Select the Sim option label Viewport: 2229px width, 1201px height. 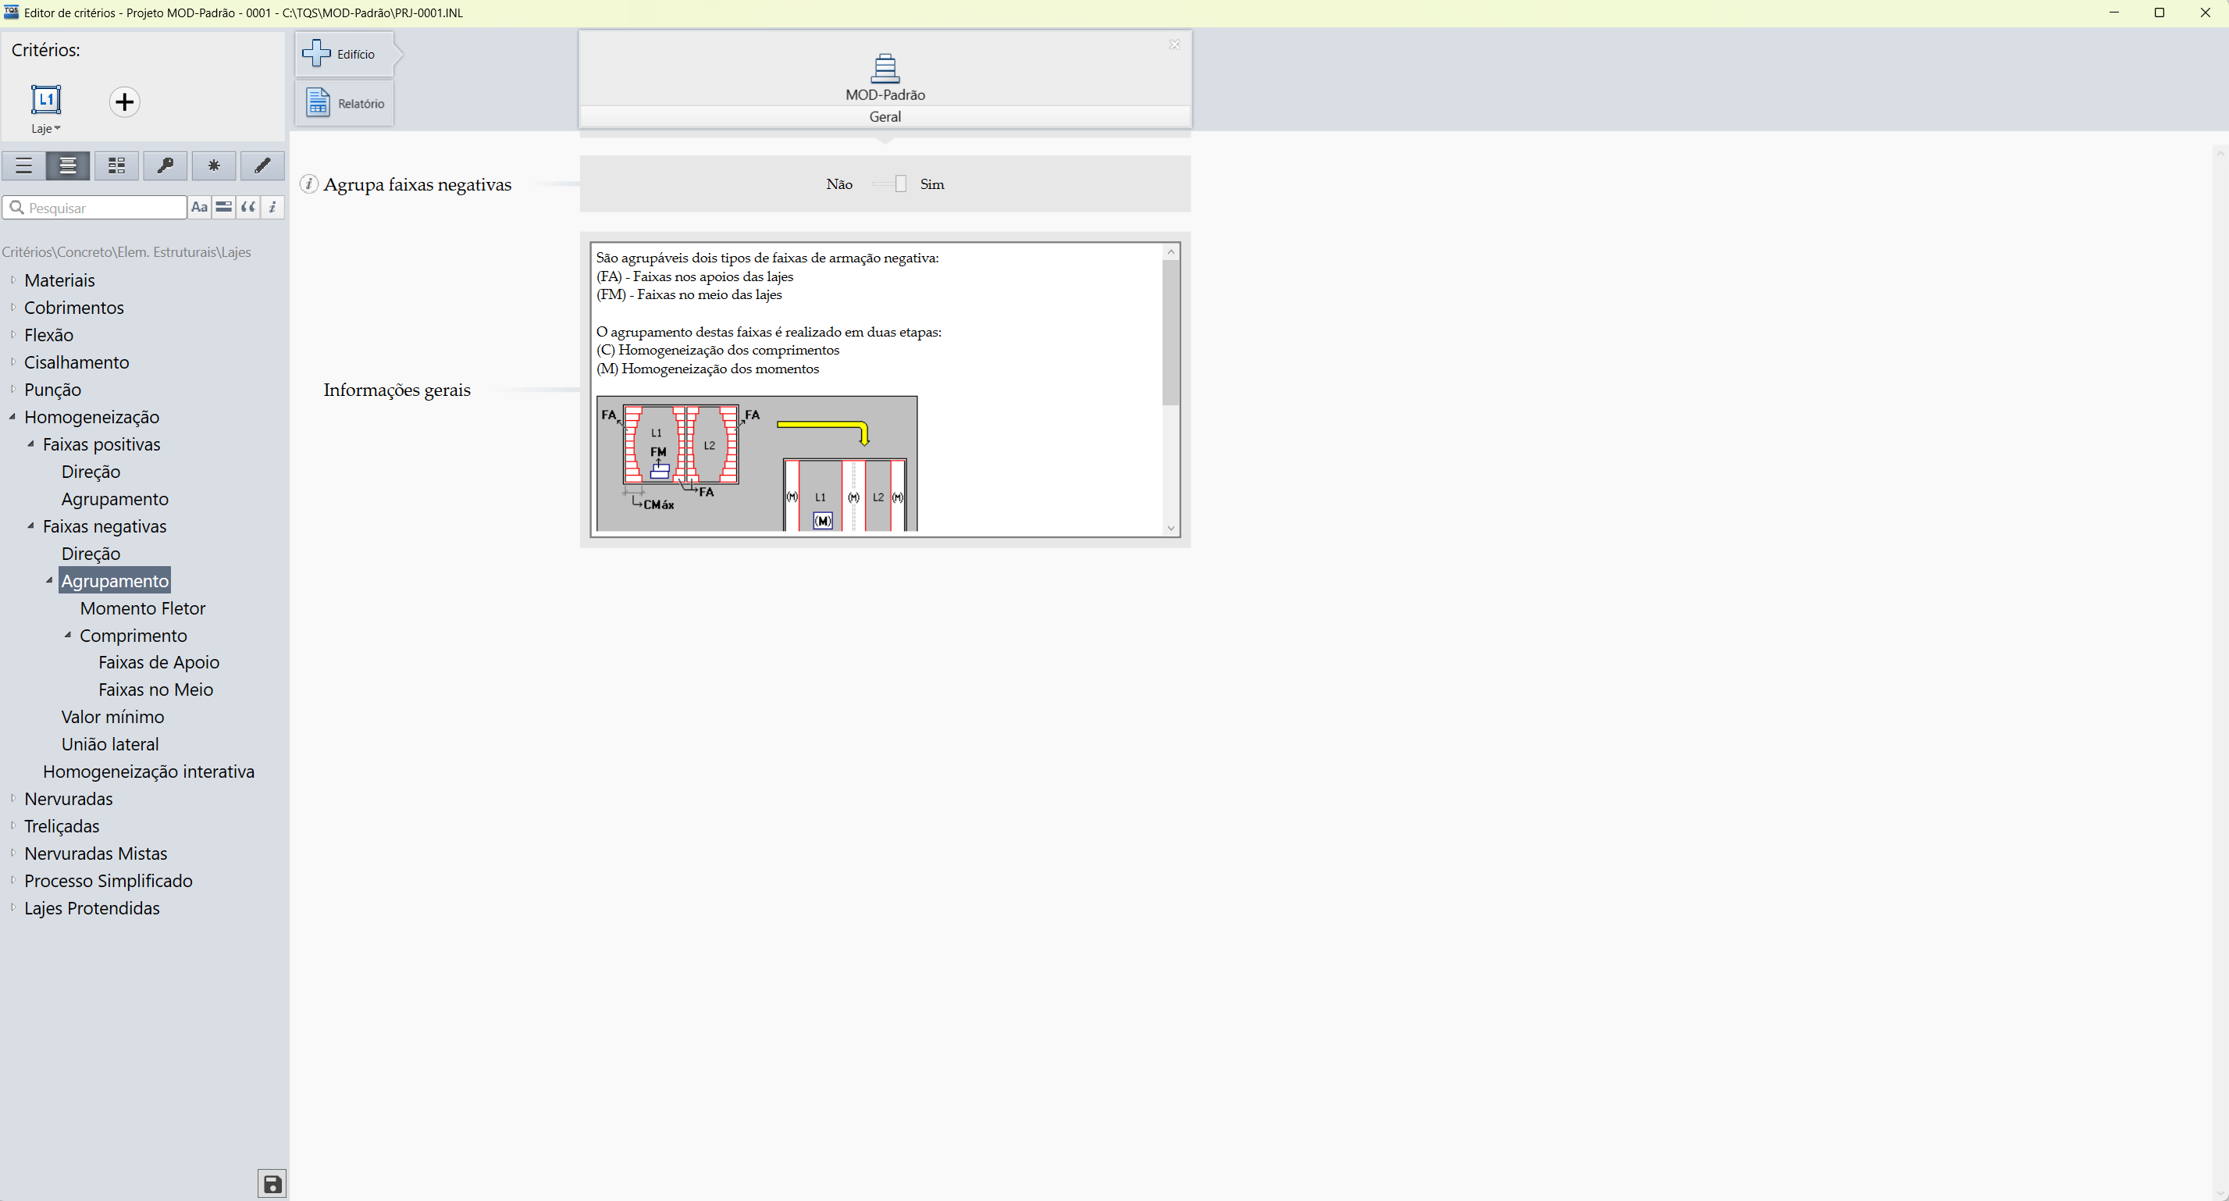[932, 184]
